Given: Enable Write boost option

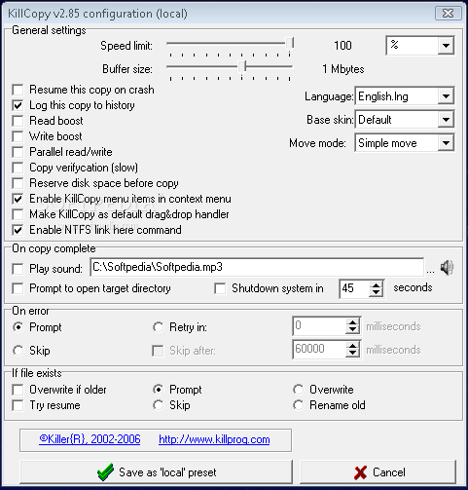Looking at the screenshot, I should point(18,136).
